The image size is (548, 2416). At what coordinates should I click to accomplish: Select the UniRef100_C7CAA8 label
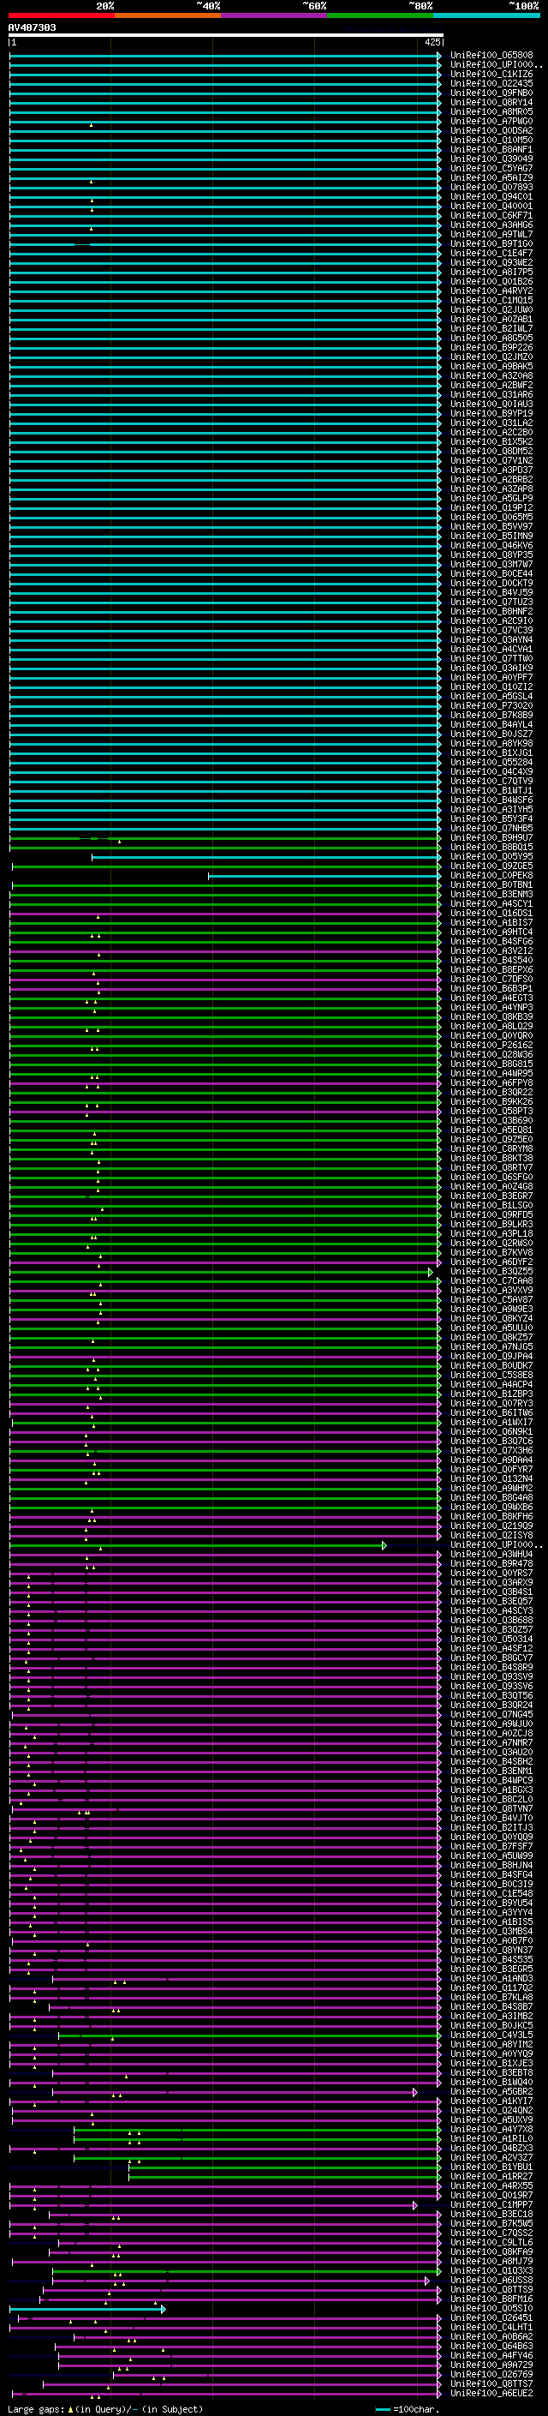coord(491,1280)
